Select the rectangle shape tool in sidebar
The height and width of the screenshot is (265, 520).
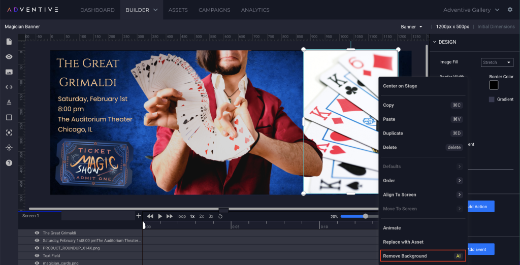pyautogui.click(x=9, y=117)
